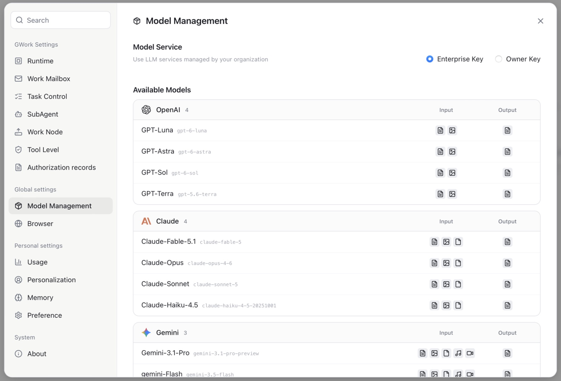The width and height of the screenshot is (561, 381).
Task: Click Claude-Sonnet text input icon
Action: [434, 284]
